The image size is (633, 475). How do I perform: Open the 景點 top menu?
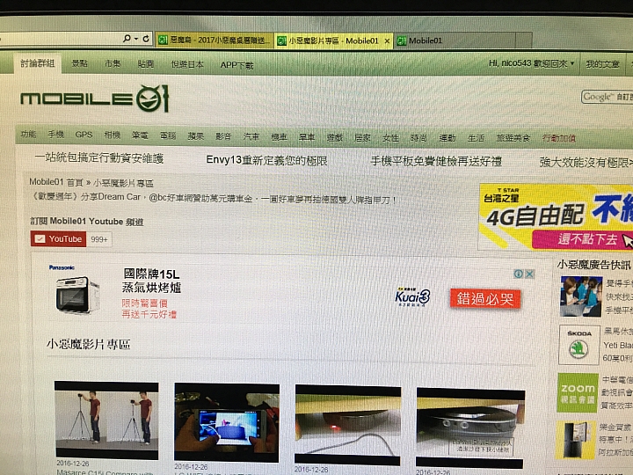79,63
